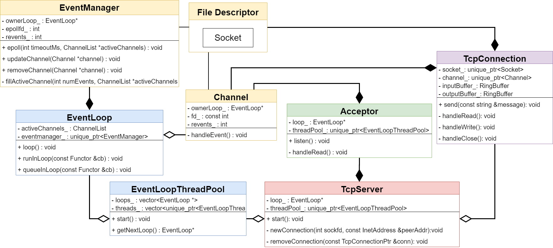
Task: Select TcpServer's 'start(): void' method
Action: (x=285, y=219)
